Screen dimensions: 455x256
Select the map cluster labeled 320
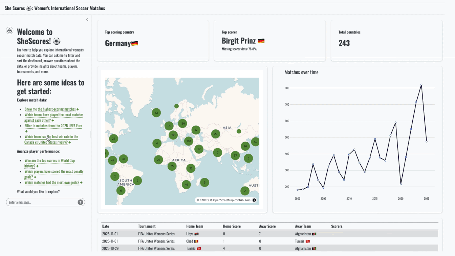click(x=169, y=126)
